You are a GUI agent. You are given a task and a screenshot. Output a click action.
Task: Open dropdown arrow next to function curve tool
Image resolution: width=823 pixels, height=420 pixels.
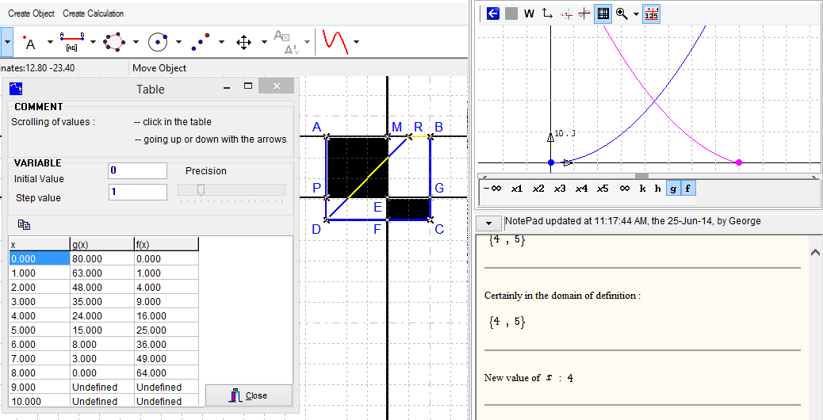356,42
